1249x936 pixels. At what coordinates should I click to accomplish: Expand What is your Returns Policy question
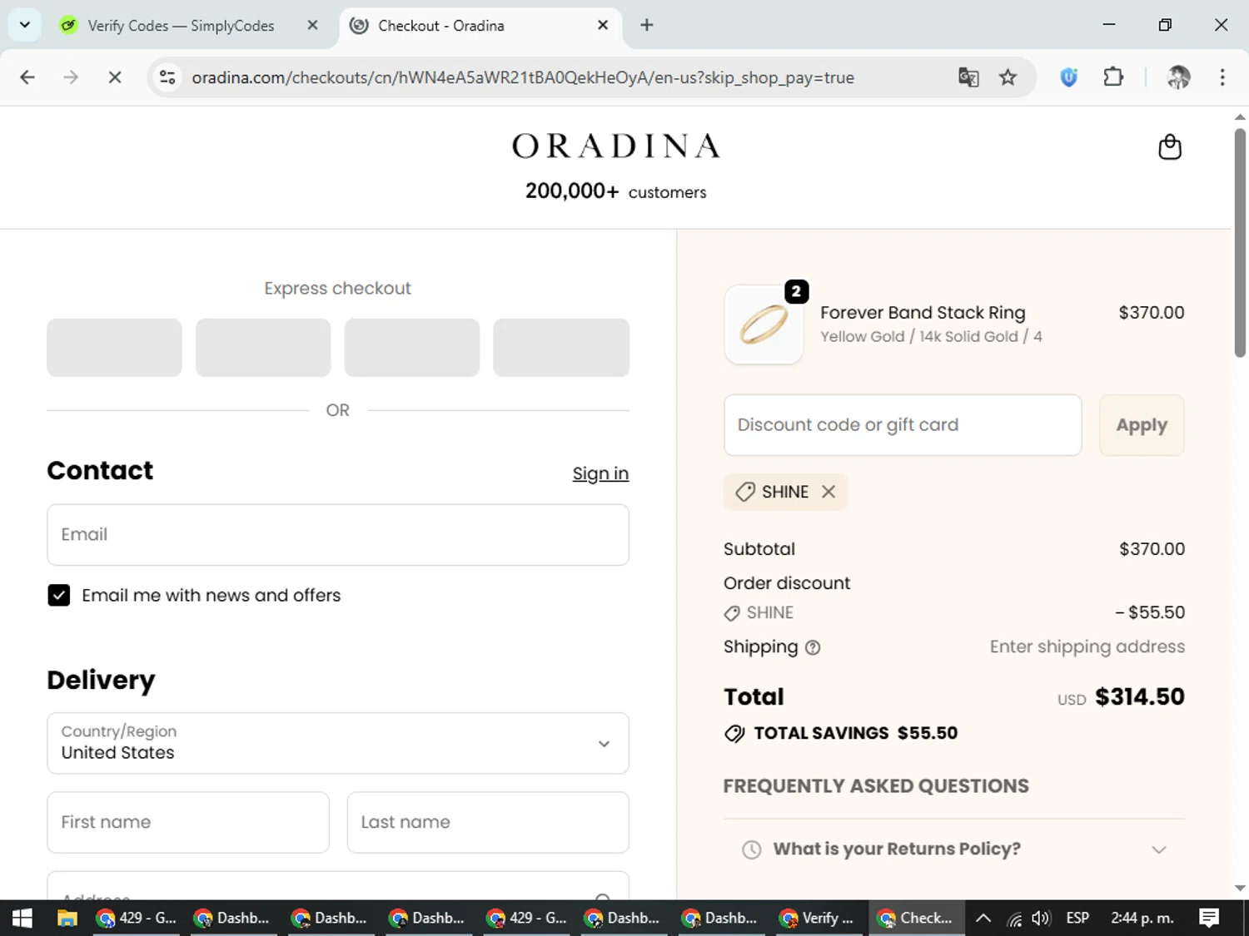point(954,849)
